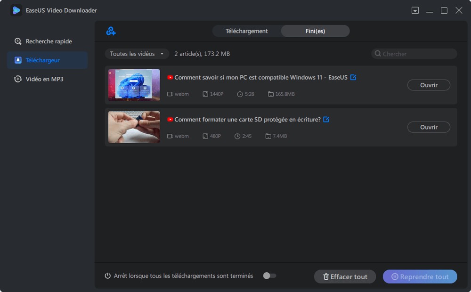This screenshot has width=471, height=292.
Task: Click the EaseUS logo in the title bar
Action: (16, 10)
